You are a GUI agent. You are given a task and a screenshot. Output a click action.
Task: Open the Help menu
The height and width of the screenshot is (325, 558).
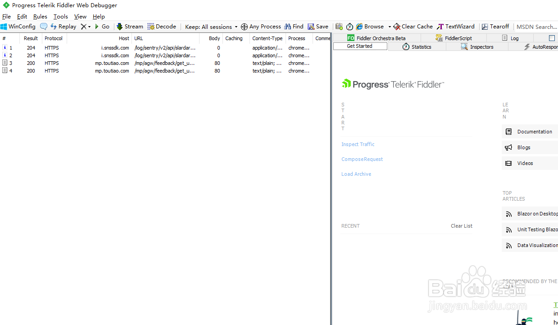pos(99,17)
